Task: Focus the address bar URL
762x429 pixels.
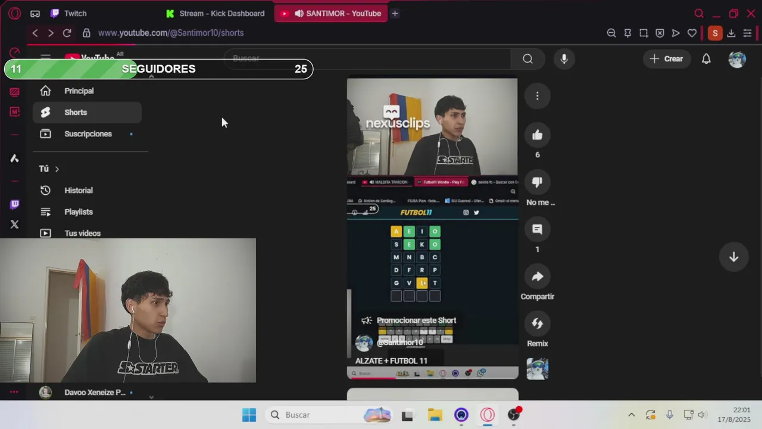Action: tap(171, 33)
